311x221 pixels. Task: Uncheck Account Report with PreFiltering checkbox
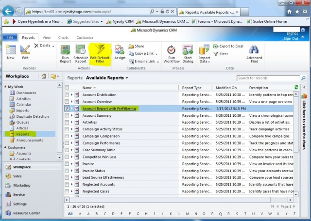[67, 109]
